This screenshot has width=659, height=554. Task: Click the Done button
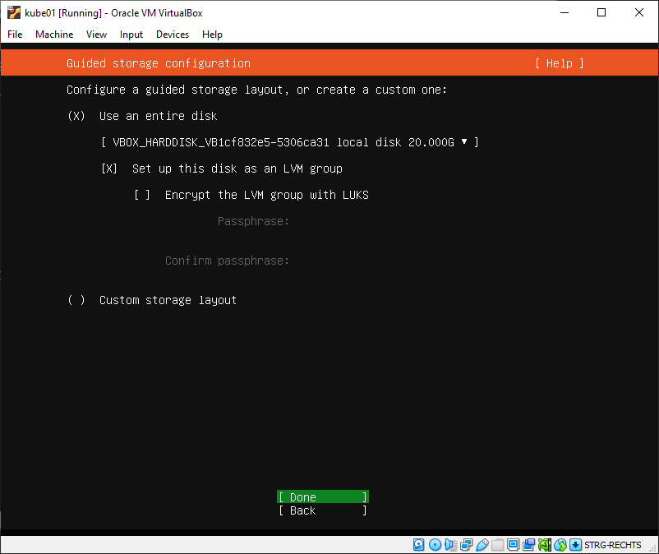[x=323, y=496]
